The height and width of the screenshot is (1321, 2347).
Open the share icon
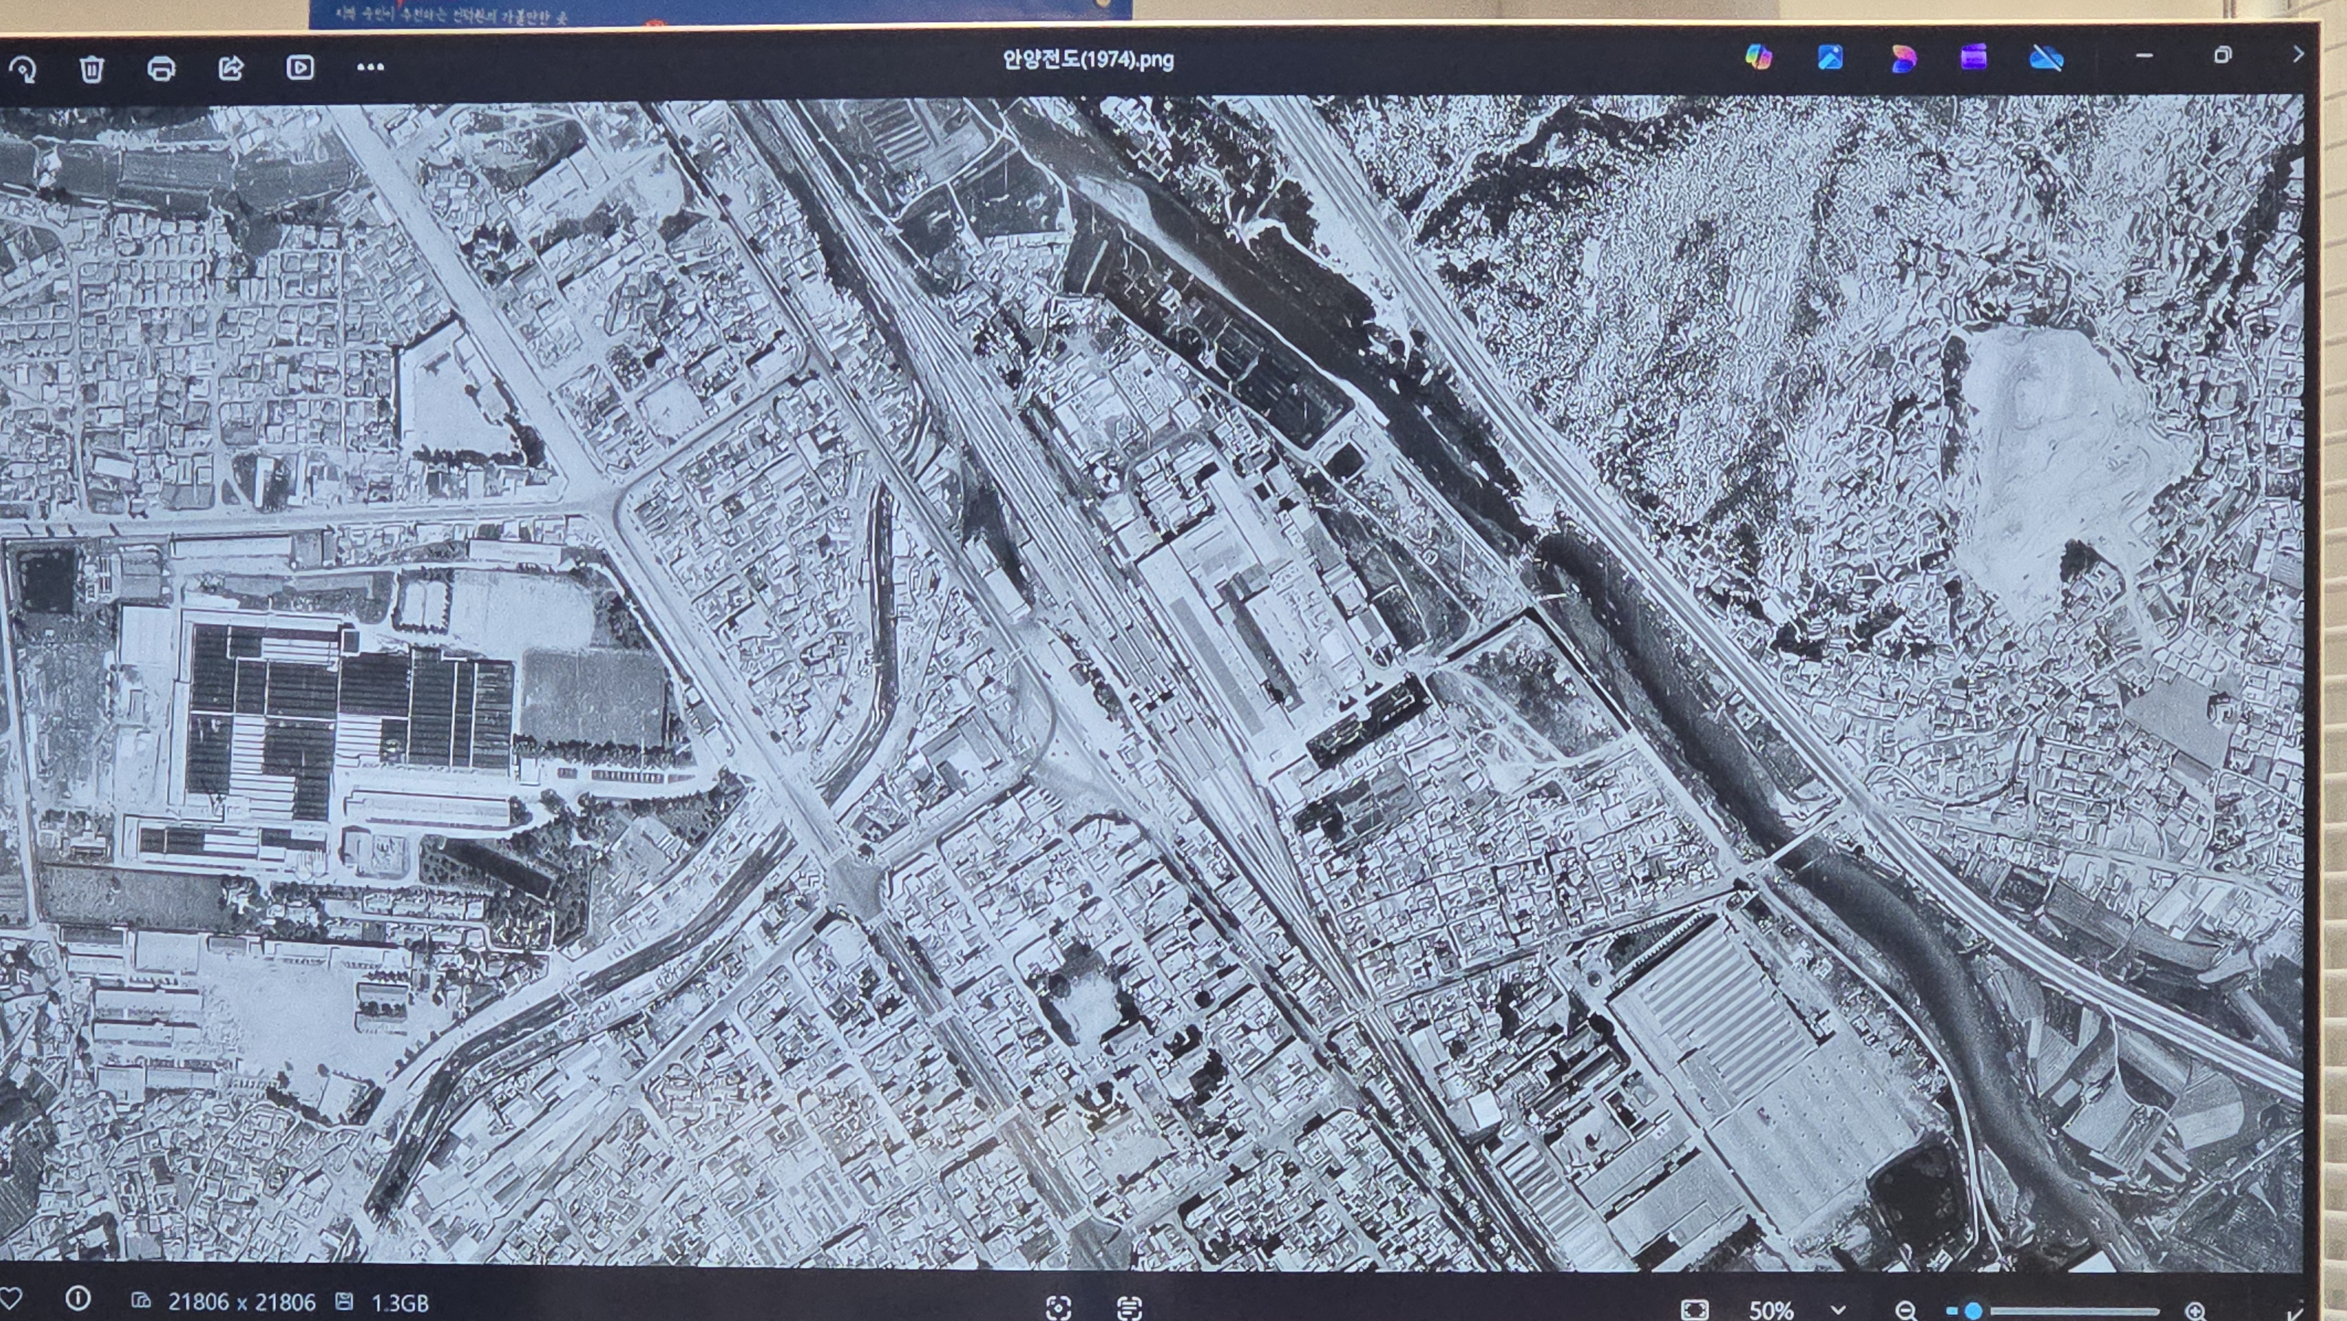tap(231, 67)
